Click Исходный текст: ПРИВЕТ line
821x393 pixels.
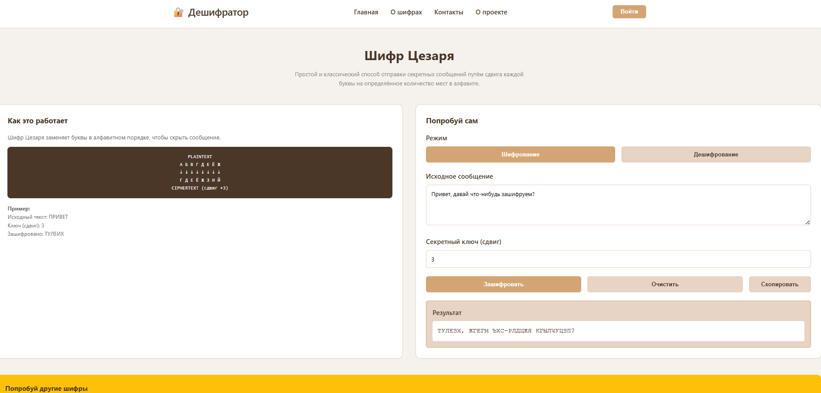(x=38, y=217)
